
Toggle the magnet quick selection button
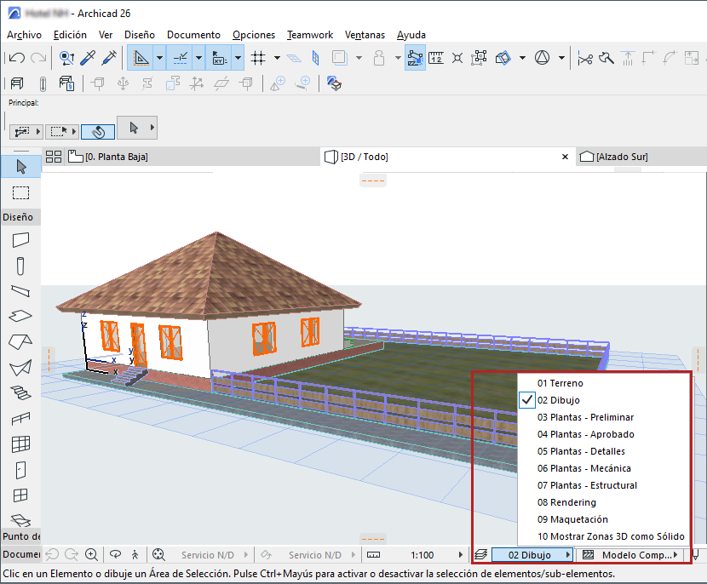click(x=97, y=132)
